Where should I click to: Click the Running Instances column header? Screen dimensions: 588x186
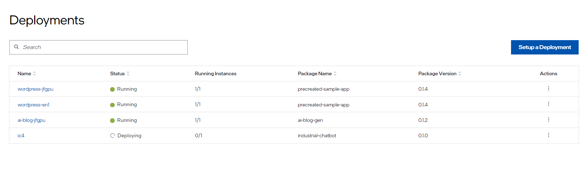click(x=215, y=73)
